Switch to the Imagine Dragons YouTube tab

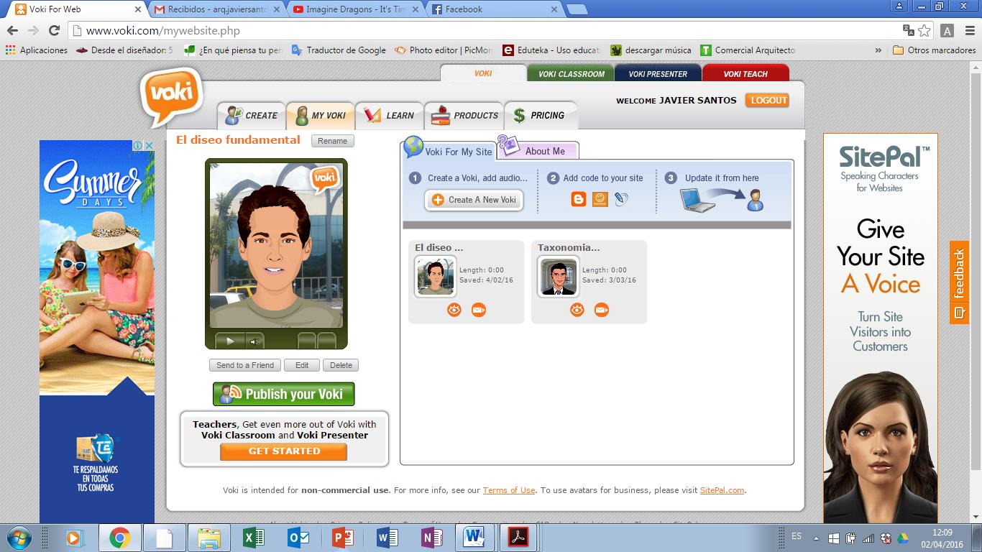(x=354, y=9)
